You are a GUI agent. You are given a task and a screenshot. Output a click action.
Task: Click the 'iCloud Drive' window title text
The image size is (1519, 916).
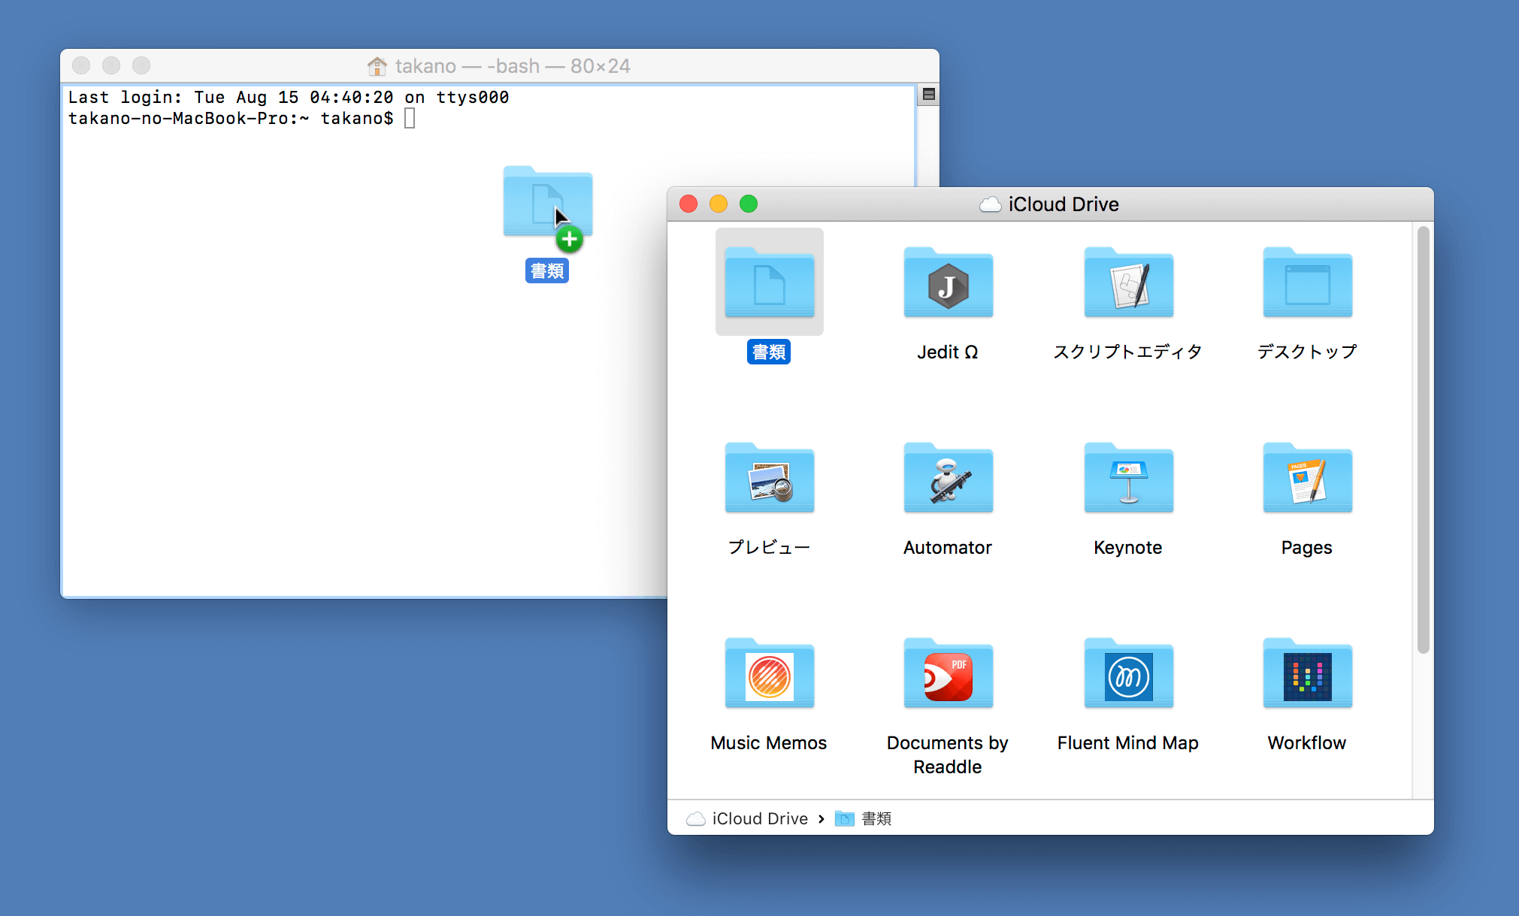pos(1064,204)
